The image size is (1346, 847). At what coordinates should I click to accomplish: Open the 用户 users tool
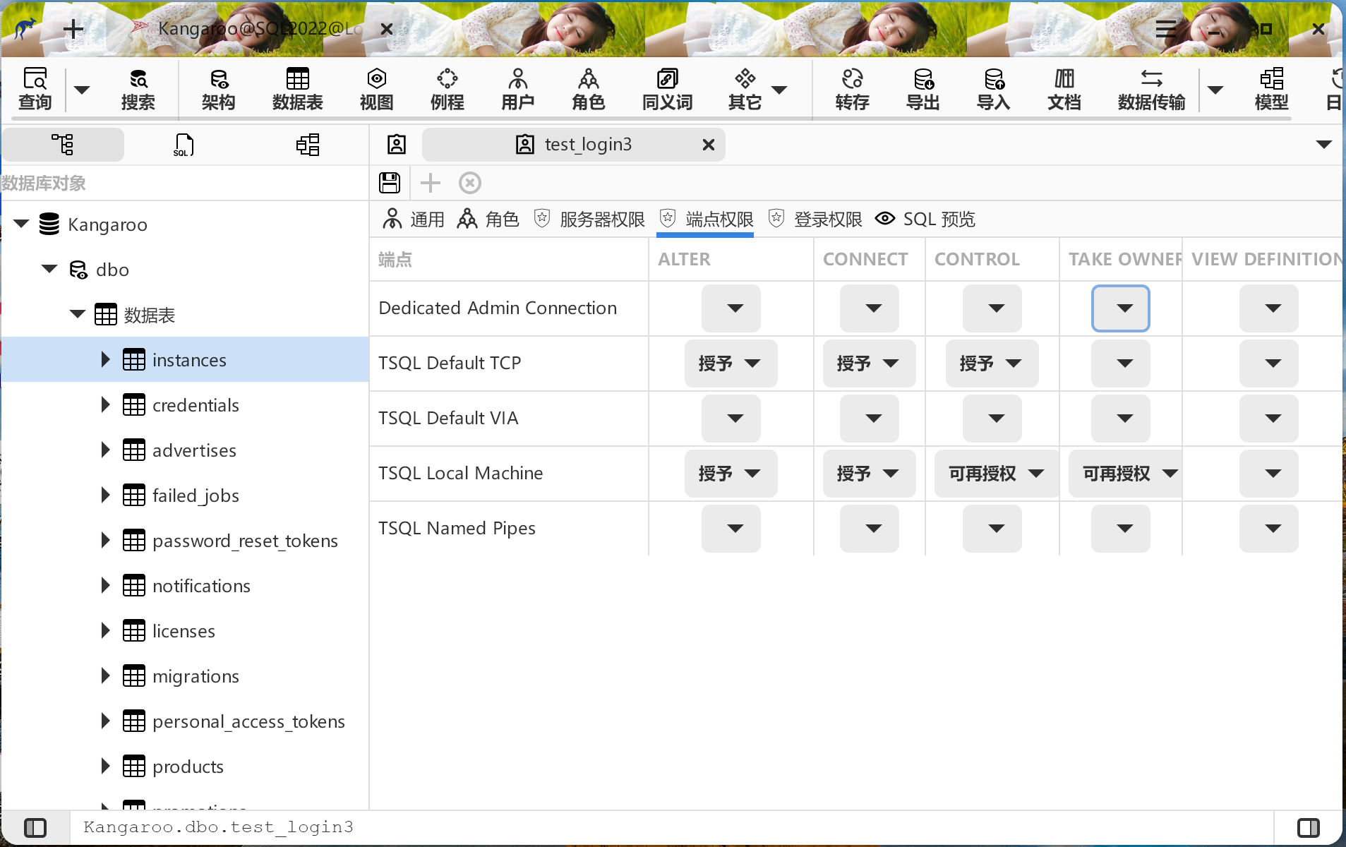517,89
